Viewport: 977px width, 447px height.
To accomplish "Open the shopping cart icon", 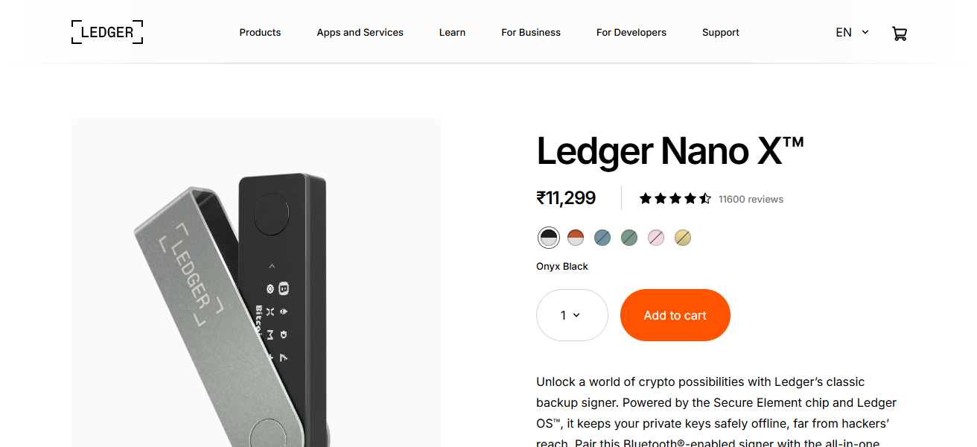I will tap(900, 33).
